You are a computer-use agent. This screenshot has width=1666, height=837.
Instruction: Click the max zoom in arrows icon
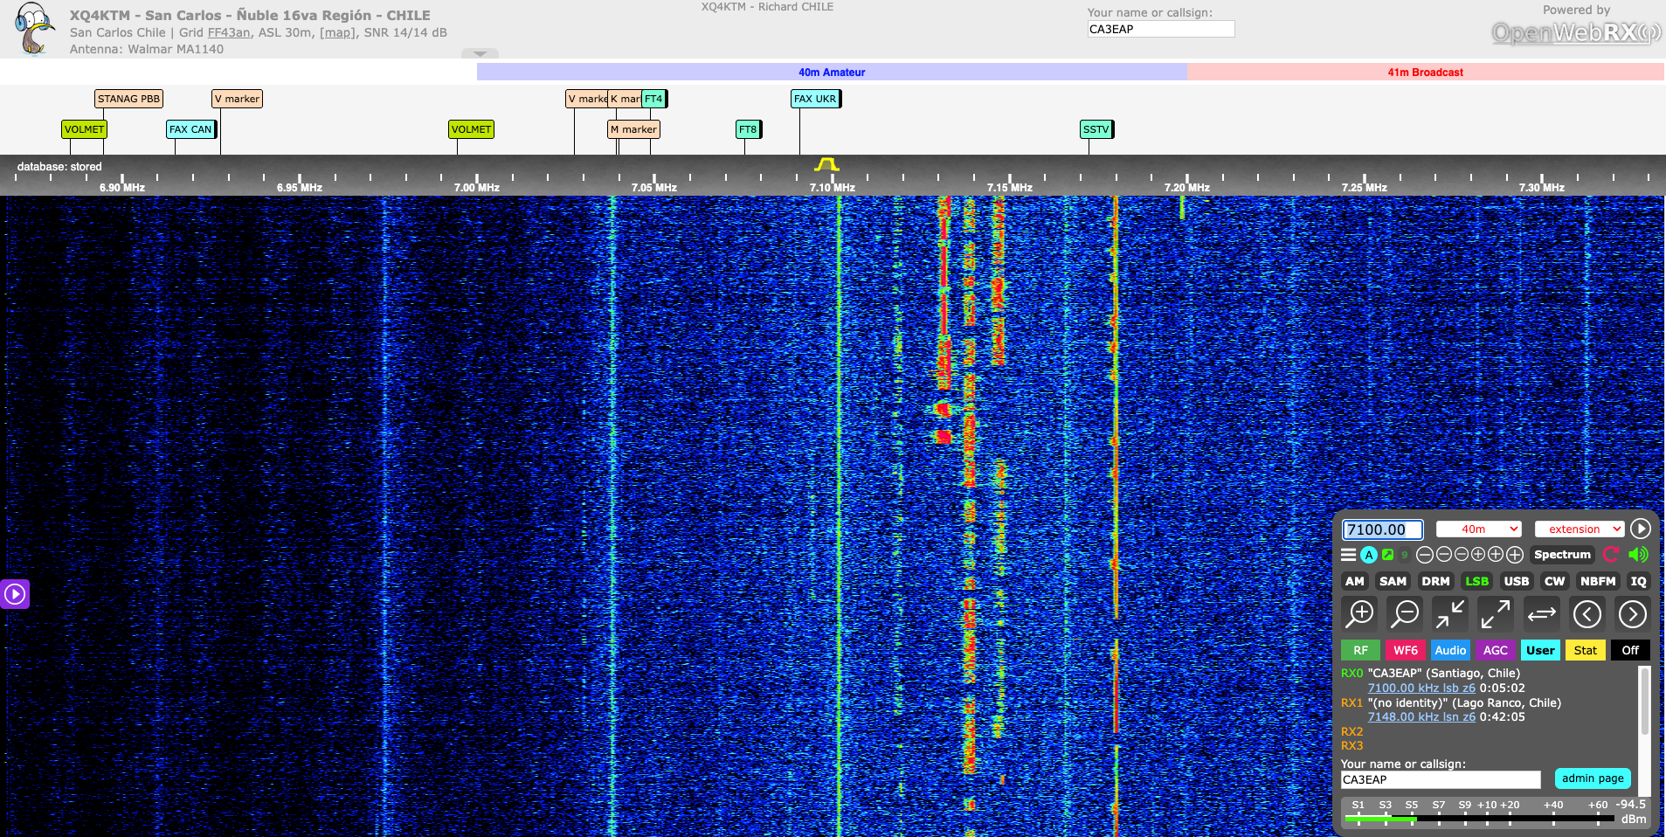1450,614
